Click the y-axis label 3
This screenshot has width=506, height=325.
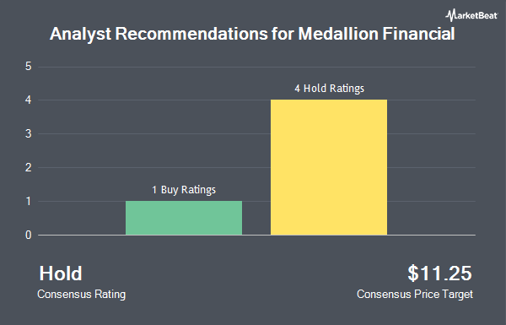29,133
